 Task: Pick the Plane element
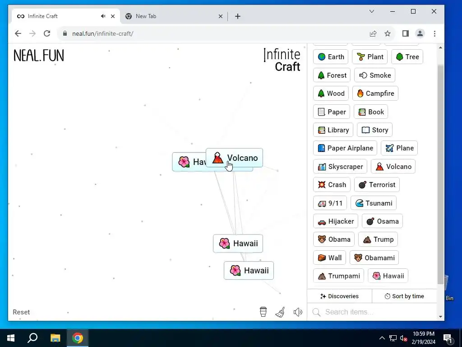tap(399, 148)
